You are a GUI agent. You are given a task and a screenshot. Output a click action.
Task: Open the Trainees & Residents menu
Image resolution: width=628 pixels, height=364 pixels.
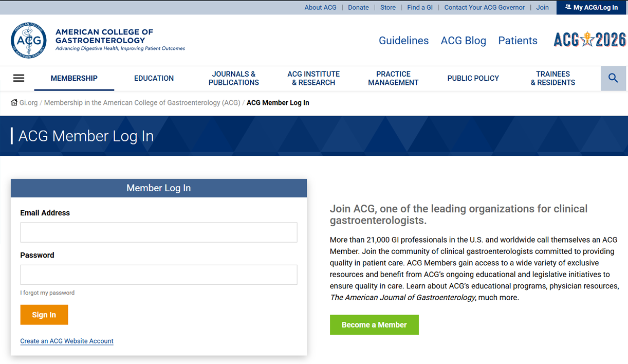pyautogui.click(x=553, y=78)
